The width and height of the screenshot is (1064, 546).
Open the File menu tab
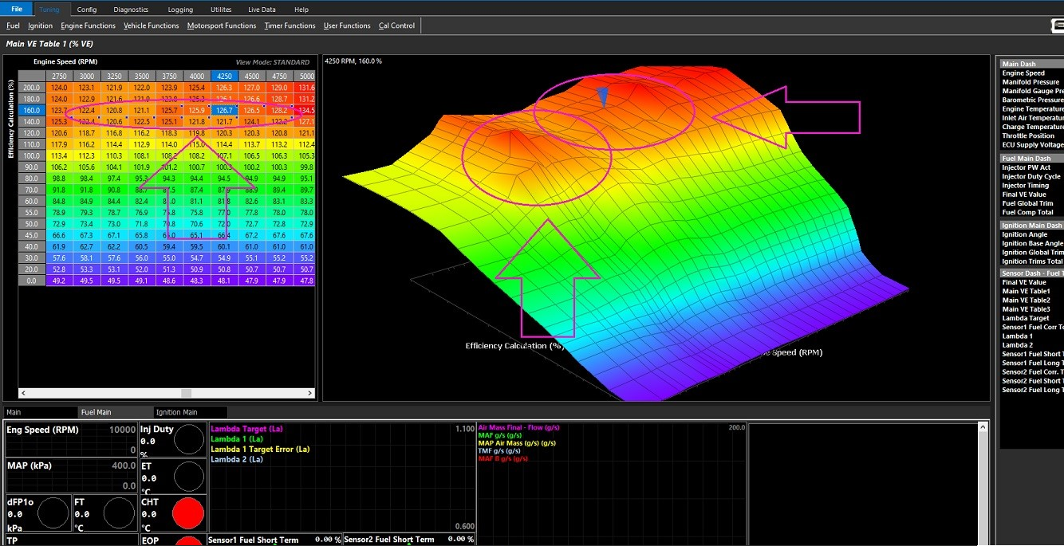coord(17,9)
